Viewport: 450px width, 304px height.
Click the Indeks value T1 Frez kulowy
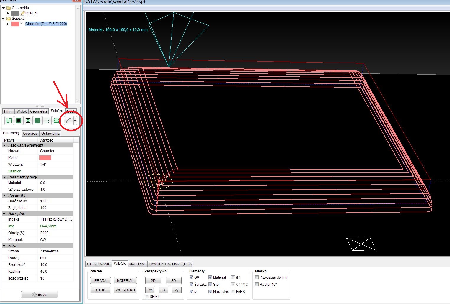[x=56, y=219]
